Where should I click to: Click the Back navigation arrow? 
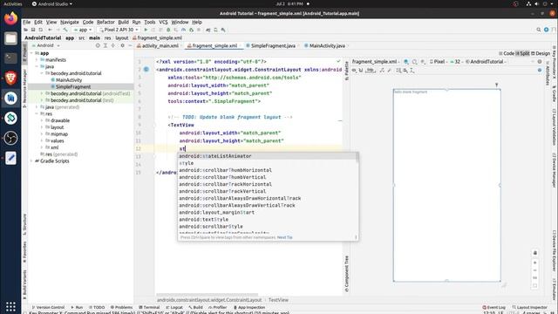click(50, 30)
